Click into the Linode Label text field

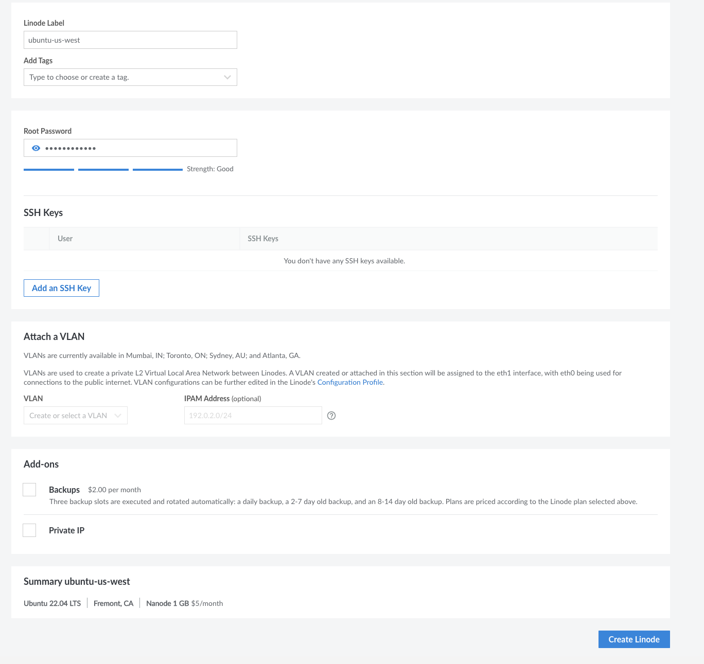tap(130, 40)
